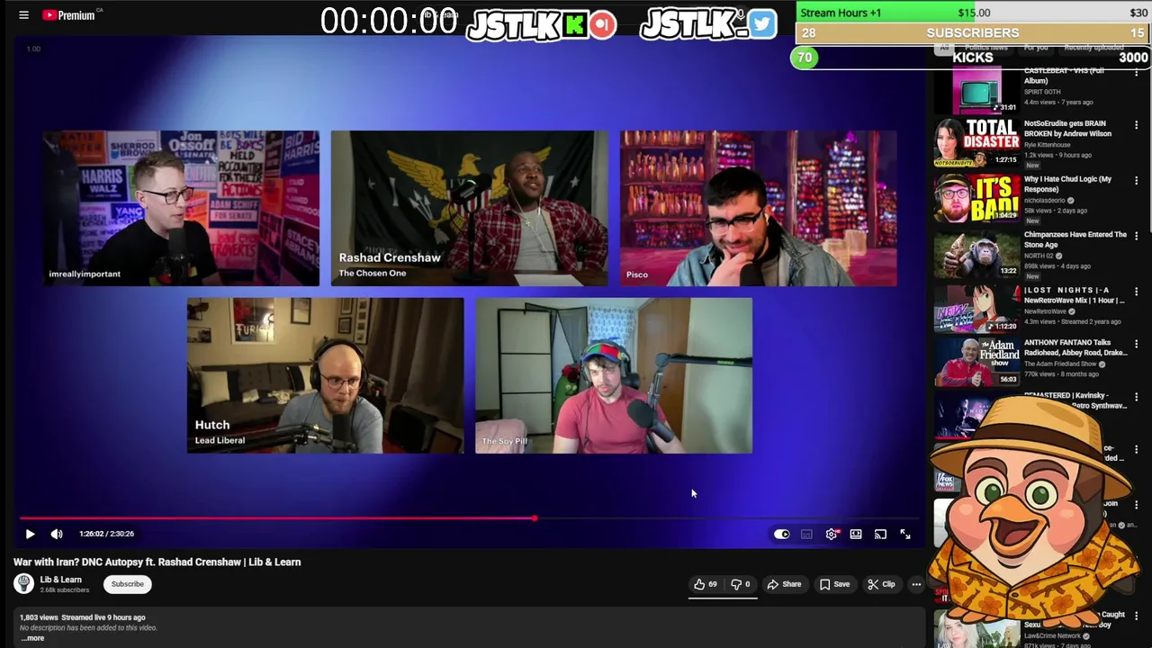Click the 2.68k subscribers count
The image size is (1152, 648).
tap(64, 590)
